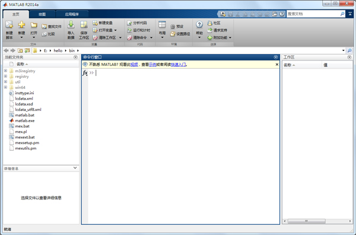Open the 当前文件夹 panel actions menu

coord(75,57)
